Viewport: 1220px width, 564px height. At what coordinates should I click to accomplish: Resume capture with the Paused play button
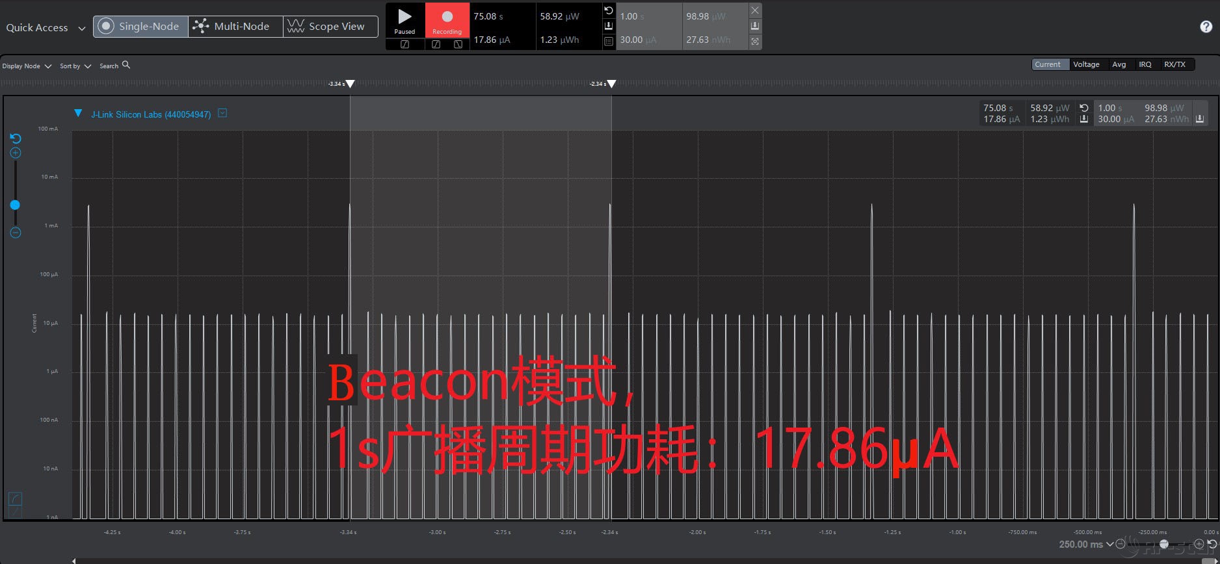404,20
